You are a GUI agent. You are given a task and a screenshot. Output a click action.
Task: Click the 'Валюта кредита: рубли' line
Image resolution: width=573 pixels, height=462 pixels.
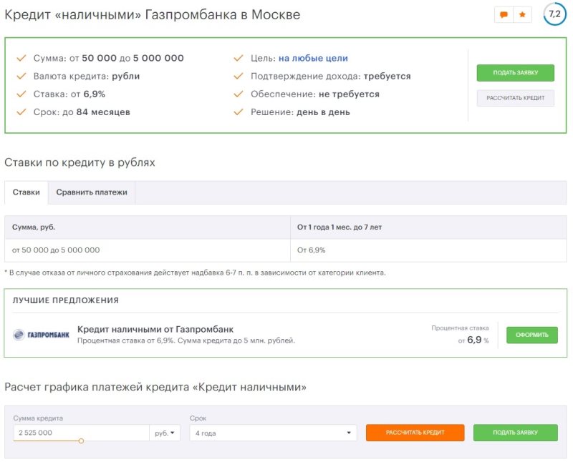[x=86, y=77]
